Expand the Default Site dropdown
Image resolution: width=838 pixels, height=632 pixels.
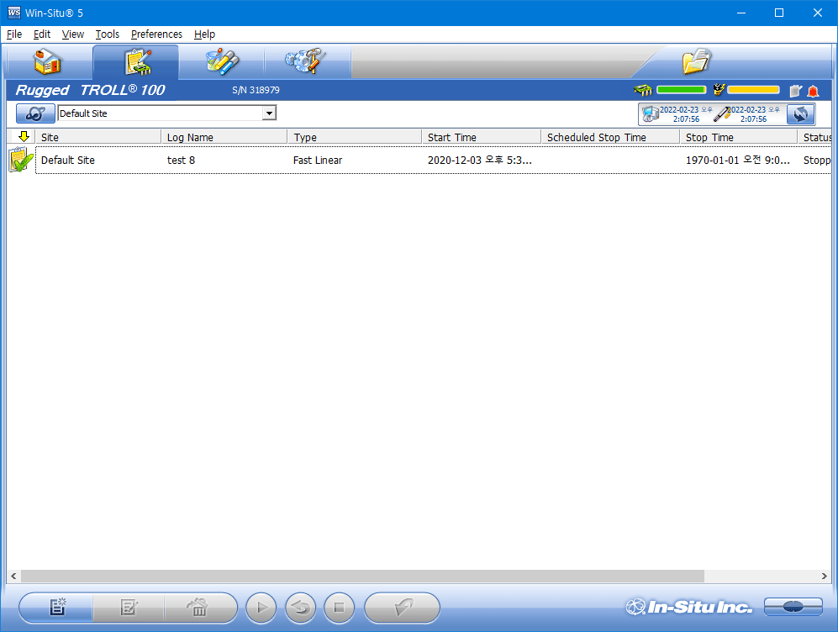pos(269,113)
